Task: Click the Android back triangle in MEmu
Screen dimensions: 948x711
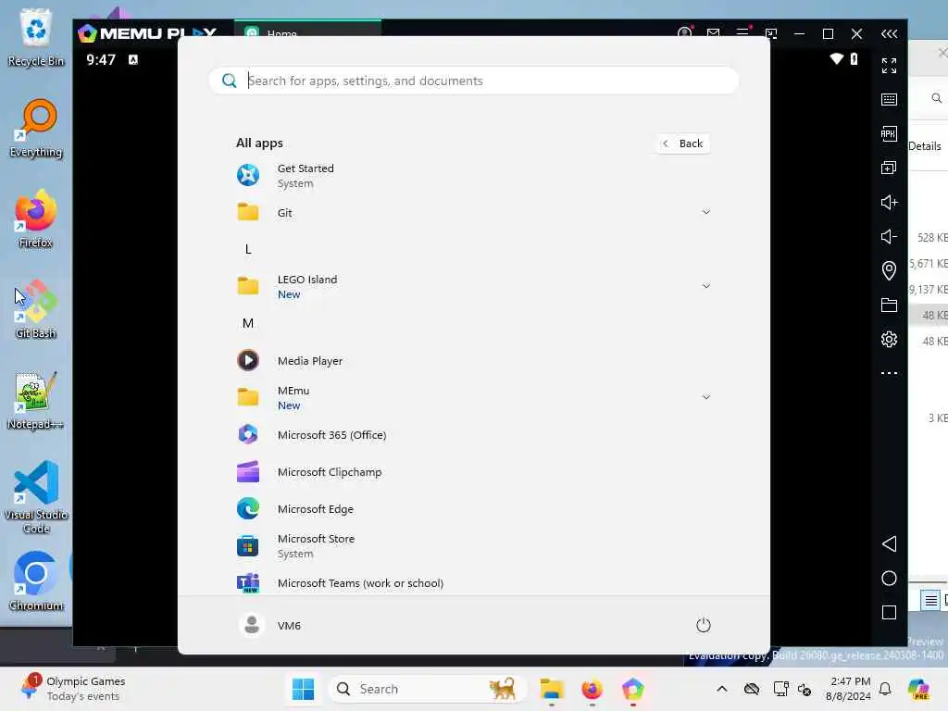Action: click(x=889, y=543)
